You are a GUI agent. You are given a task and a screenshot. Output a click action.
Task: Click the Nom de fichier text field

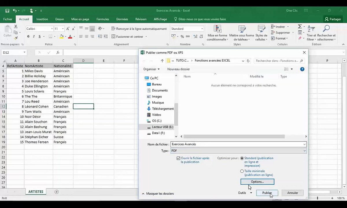[x=236, y=144]
